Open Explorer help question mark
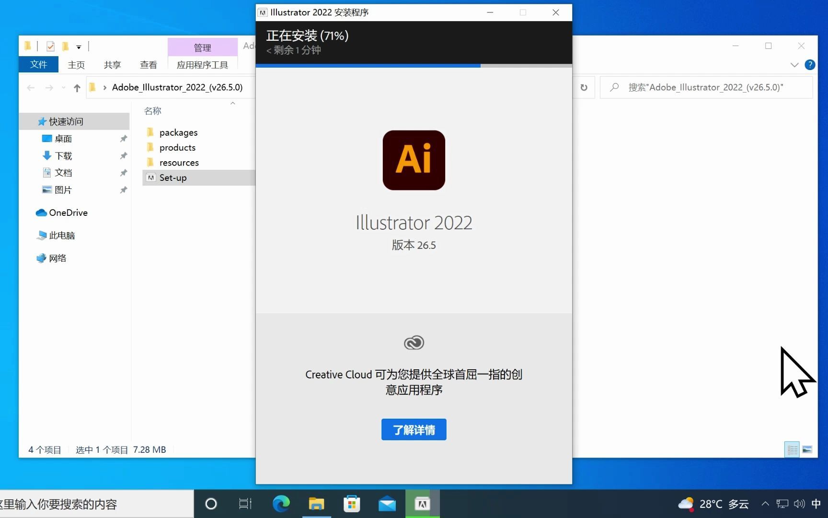 [810, 65]
